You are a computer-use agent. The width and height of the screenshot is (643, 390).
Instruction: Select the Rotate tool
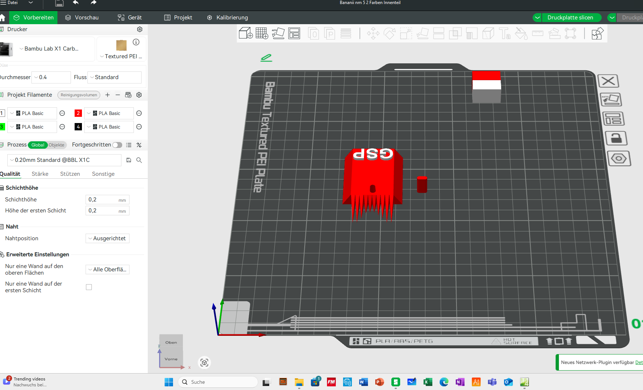pos(390,33)
